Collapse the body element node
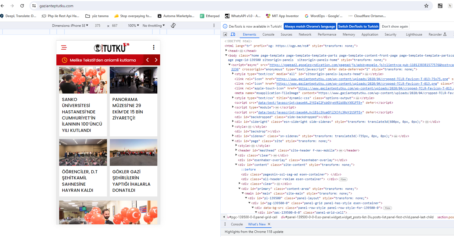454x237 pixels. [226, 55]
